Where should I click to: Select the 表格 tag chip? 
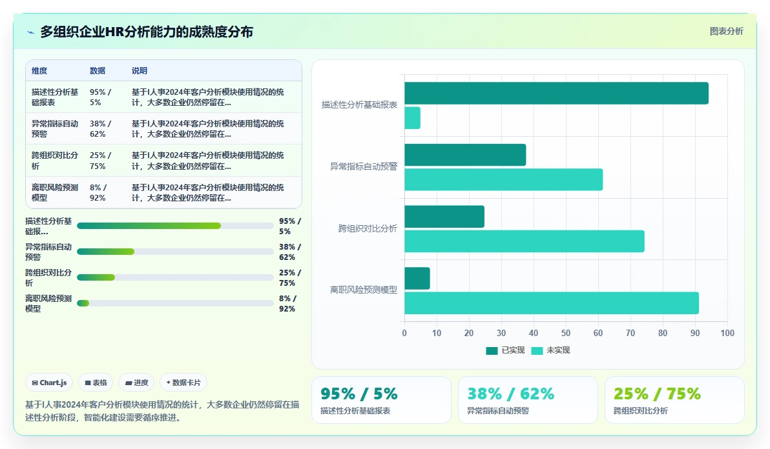(x=96, y=383)
